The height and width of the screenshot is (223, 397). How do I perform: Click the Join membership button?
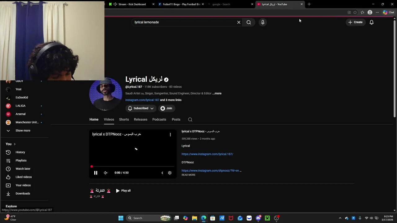coord(166,108)
